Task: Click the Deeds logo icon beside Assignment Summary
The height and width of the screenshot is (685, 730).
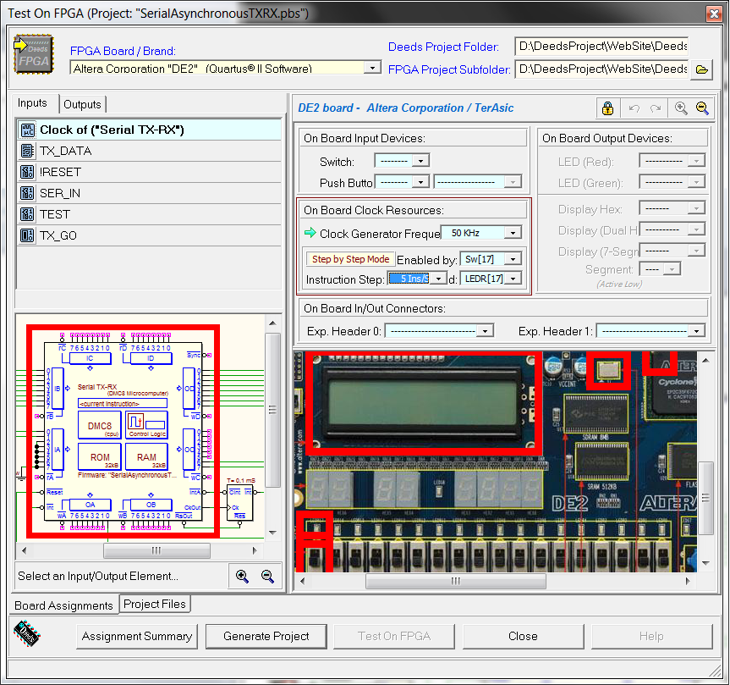Action: pos(27,633)
